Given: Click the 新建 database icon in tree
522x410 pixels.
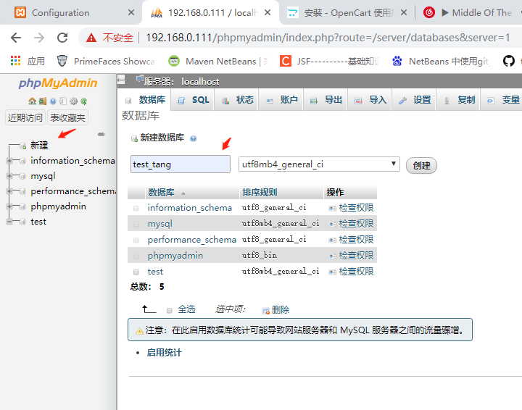Looking at the screenshot, I should 22,146.
